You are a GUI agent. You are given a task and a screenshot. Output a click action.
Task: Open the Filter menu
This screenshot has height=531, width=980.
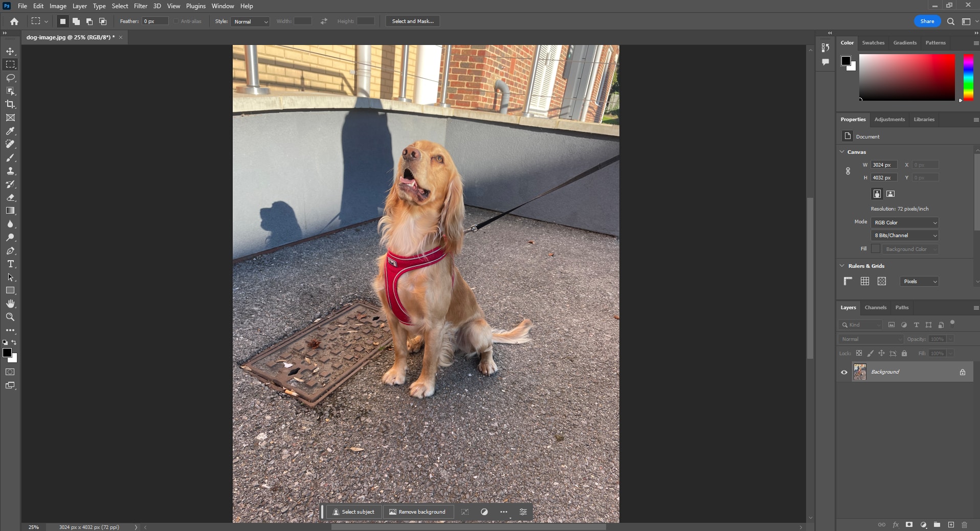[141, 6]
